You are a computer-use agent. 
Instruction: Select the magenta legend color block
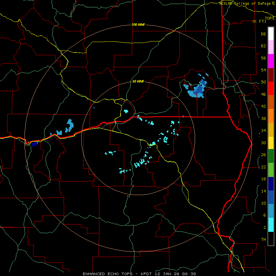[271, 61]
